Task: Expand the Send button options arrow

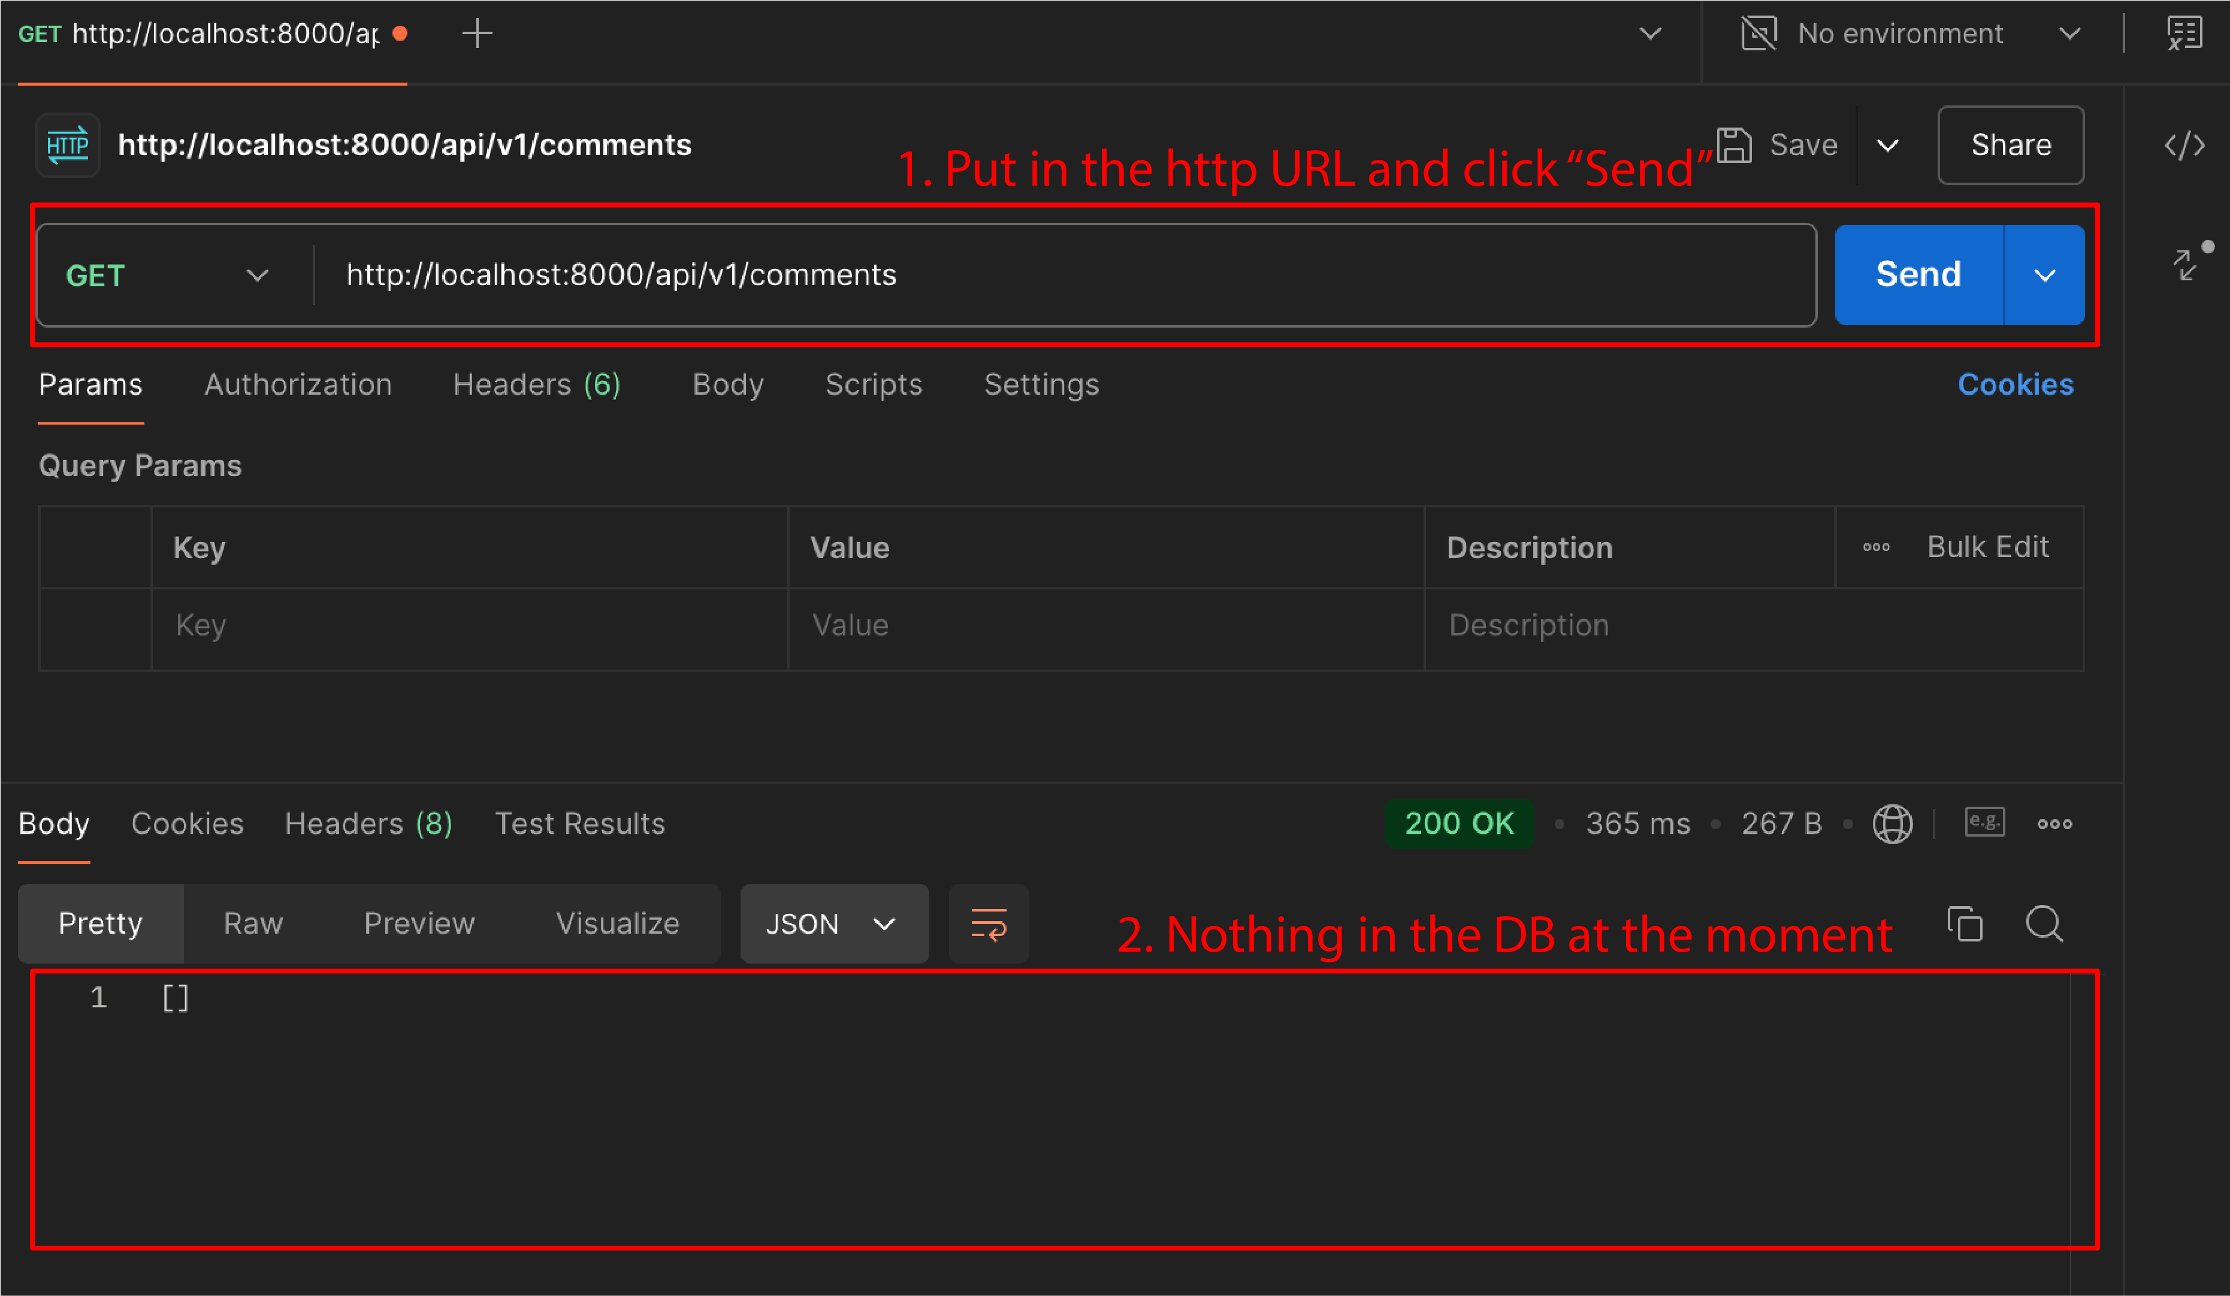Action: (2044, 275)
